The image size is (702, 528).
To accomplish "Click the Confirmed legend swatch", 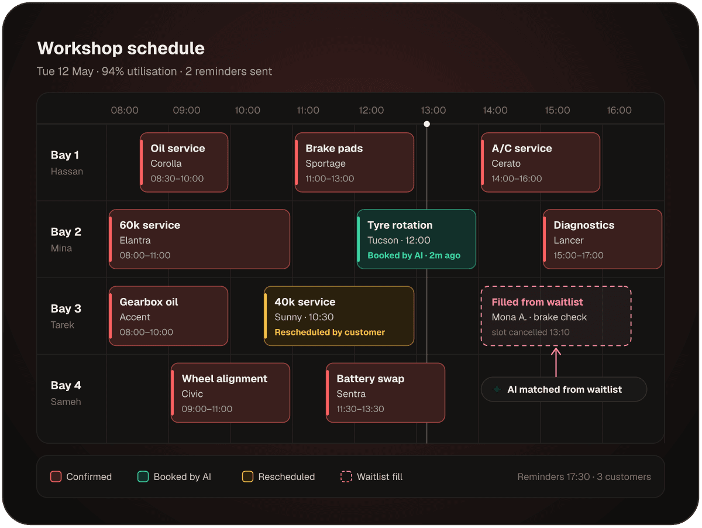I will click(x=56, y=476).
